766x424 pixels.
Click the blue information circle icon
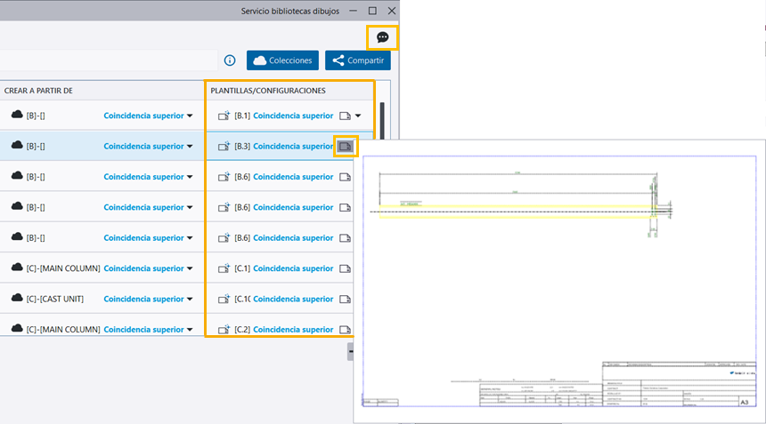coord(230,60)
